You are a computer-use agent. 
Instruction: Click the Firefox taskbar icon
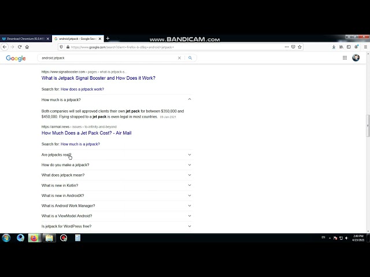(x=34, y=238)
